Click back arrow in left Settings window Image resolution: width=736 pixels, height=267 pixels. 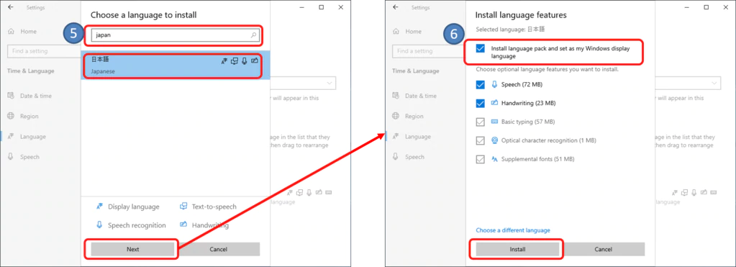11,7
